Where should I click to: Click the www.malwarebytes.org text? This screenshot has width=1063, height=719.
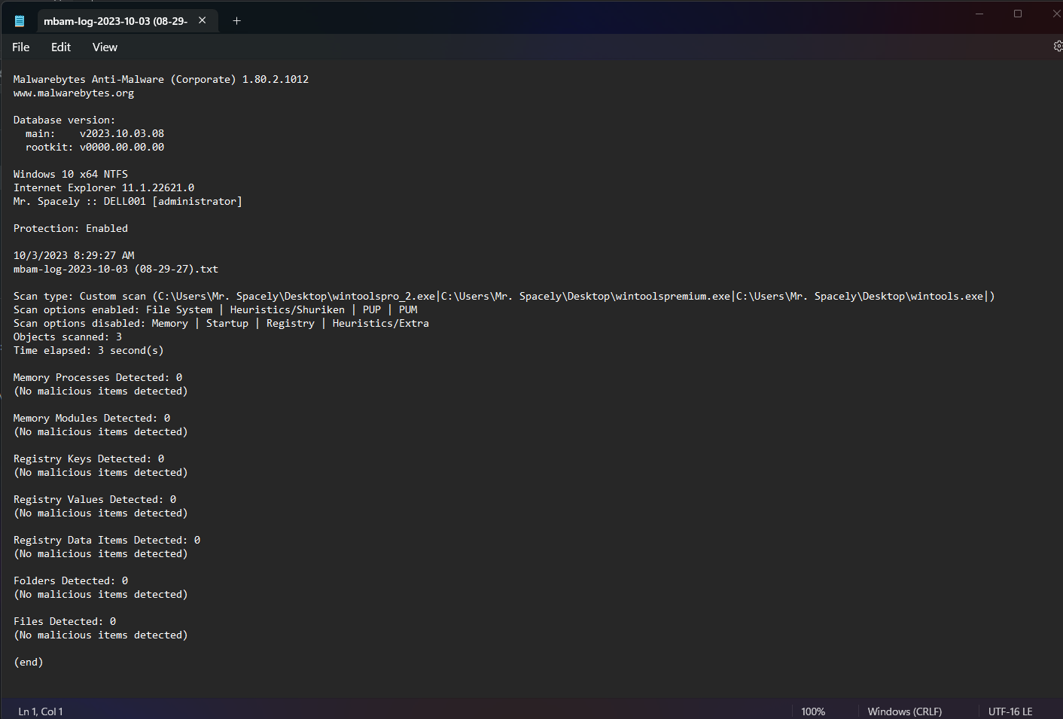[74, 93]
